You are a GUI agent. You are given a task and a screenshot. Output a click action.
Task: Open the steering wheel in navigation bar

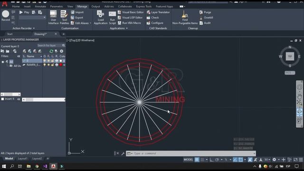pos(299,87)
